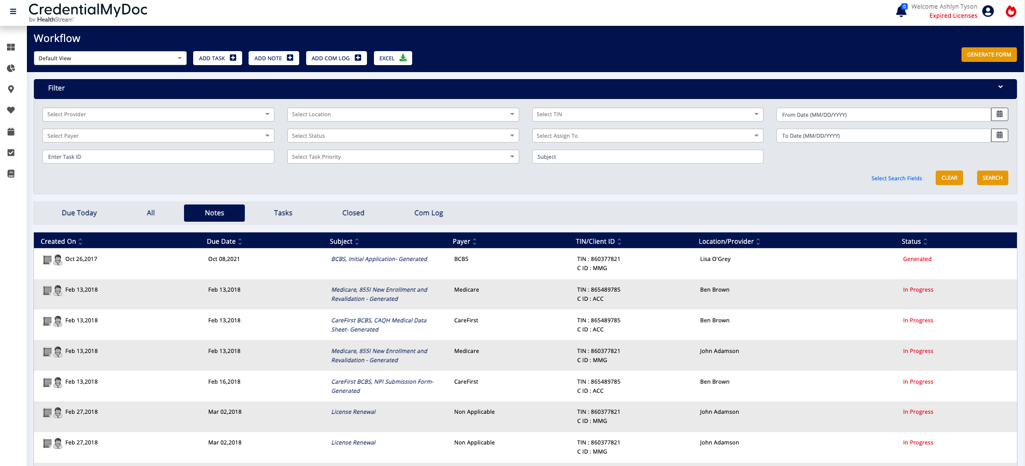1025x466 pixels.
Task: Open the checkbox tasks sidebar icon
Action: (x=11, y=153)
